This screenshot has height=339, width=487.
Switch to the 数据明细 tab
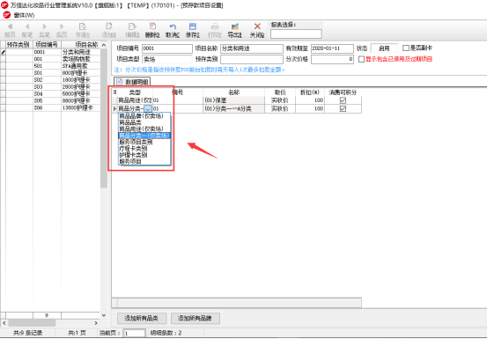click(132, 82)
